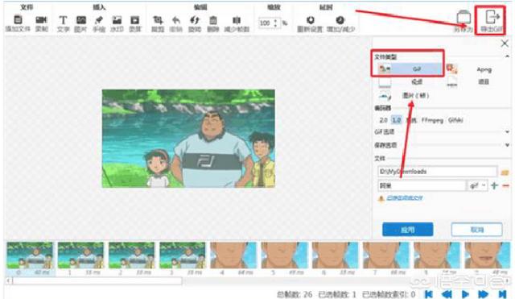This screenshot has width=515, height=299.
Task: Go to the next frame
Action: (483, 293)
